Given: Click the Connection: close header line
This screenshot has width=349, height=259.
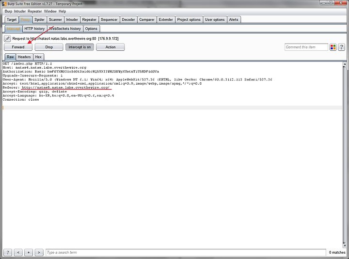Looking at the screenshot, I should (x=21, y=100).
